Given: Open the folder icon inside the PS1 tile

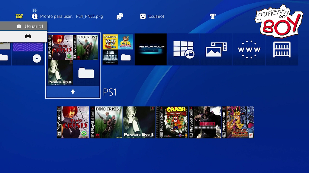Looking at the screenshot, I should (86, 73).
